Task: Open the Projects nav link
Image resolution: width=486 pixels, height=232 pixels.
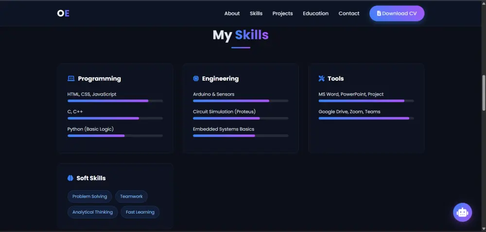Action: point(283,13)
